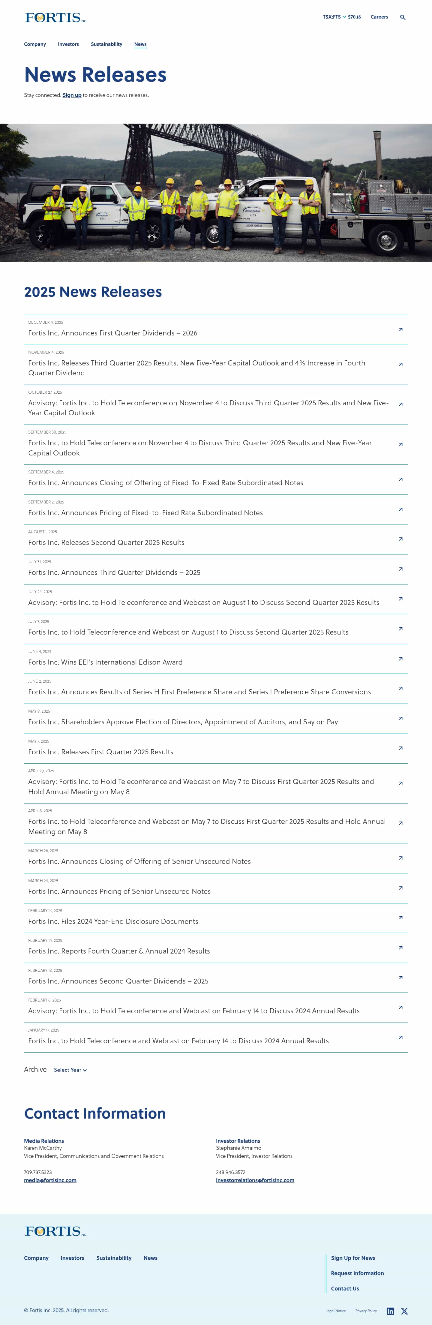Open the Sustainability menu in top navigation
The image size is (432, 1325).
[x=106, y=44]
